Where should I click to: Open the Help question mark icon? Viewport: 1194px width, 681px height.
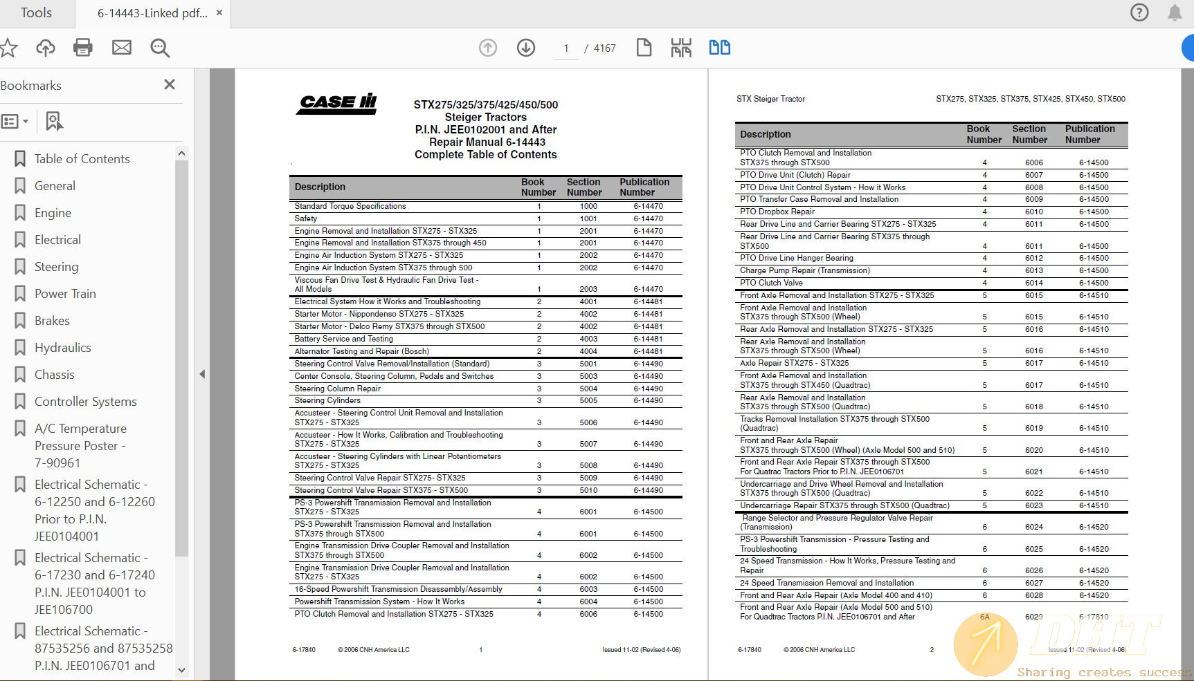pyautogui.click(x=1139, y=12)
